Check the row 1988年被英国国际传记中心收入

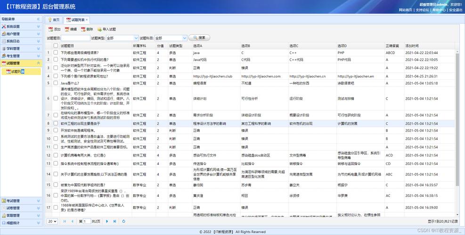coord(56,207)
